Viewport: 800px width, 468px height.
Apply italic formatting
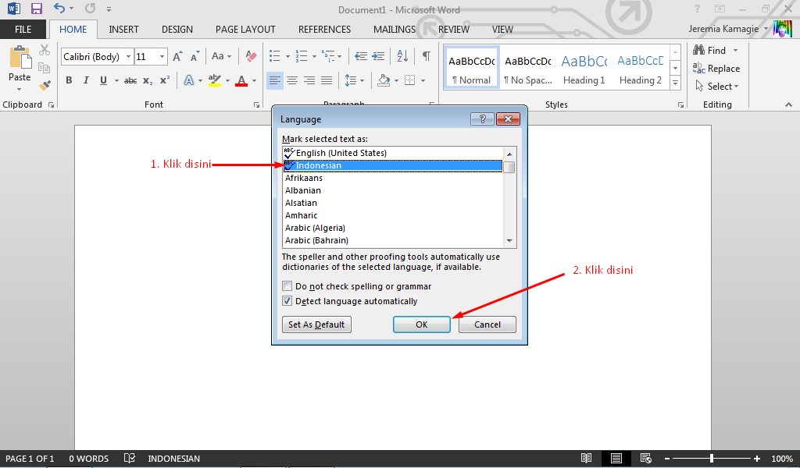coord(85,80)
